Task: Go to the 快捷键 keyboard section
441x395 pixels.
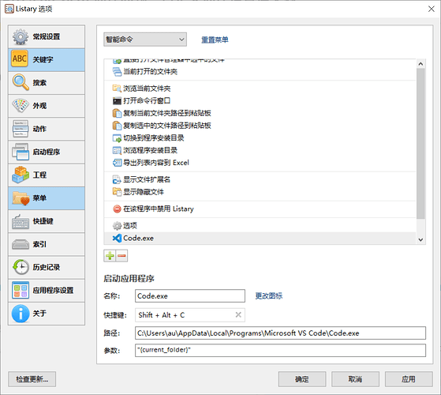Action: (47, 221)
